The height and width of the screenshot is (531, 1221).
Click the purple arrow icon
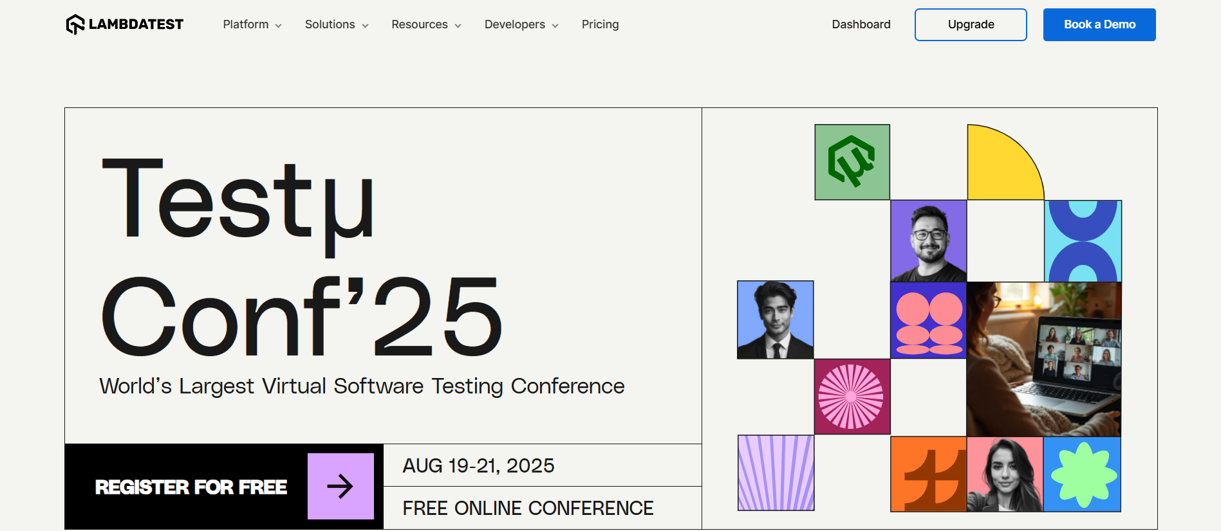pyautogui.click(x=340, y=486)
